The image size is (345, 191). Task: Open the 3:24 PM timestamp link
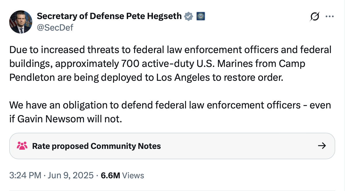[25, 175]
